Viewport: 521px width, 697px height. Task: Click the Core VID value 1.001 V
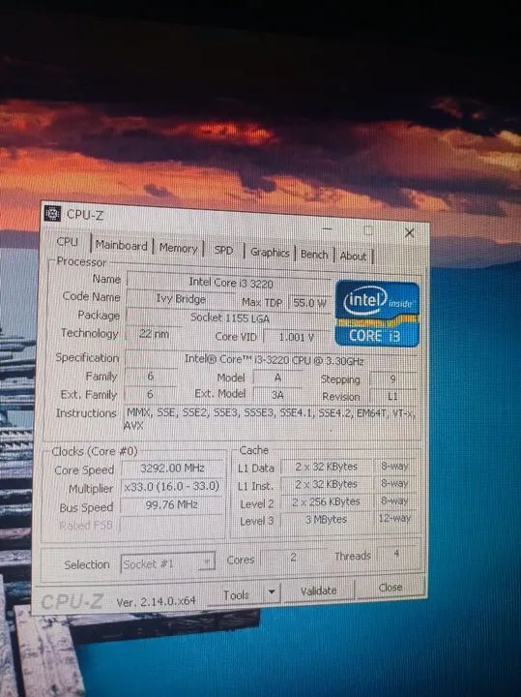[x=296, y=337]
